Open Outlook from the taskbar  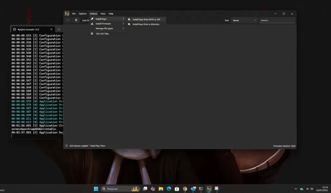[193, 189]
